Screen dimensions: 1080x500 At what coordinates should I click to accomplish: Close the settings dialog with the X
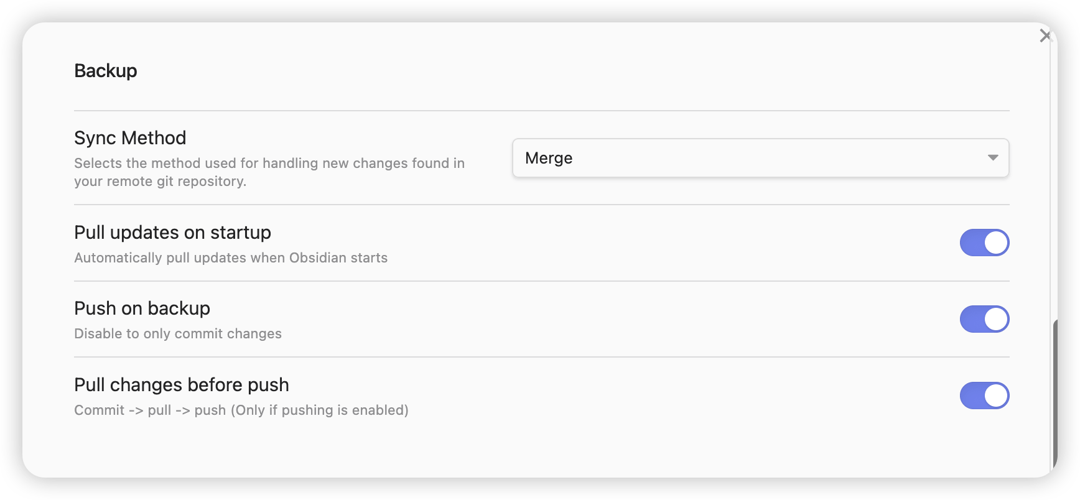1045,36
